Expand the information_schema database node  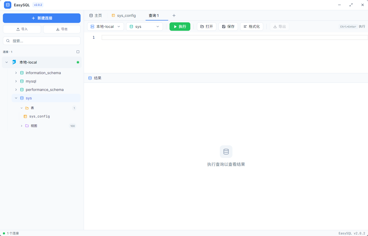(x=16, y=73)
